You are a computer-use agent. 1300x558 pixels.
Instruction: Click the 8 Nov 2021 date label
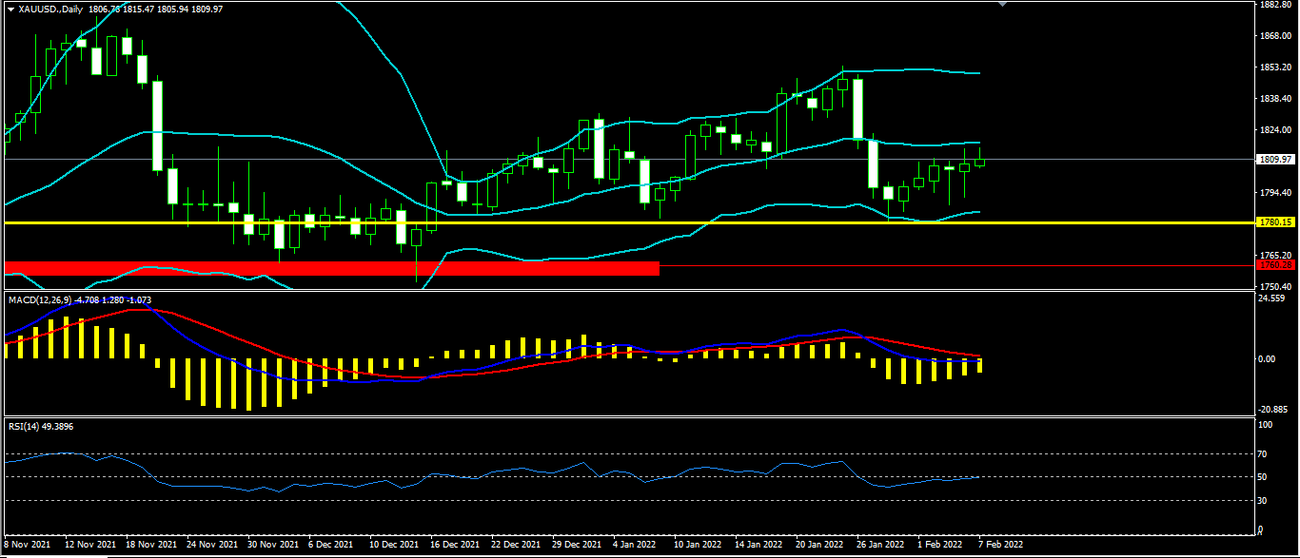coord(28,546)
